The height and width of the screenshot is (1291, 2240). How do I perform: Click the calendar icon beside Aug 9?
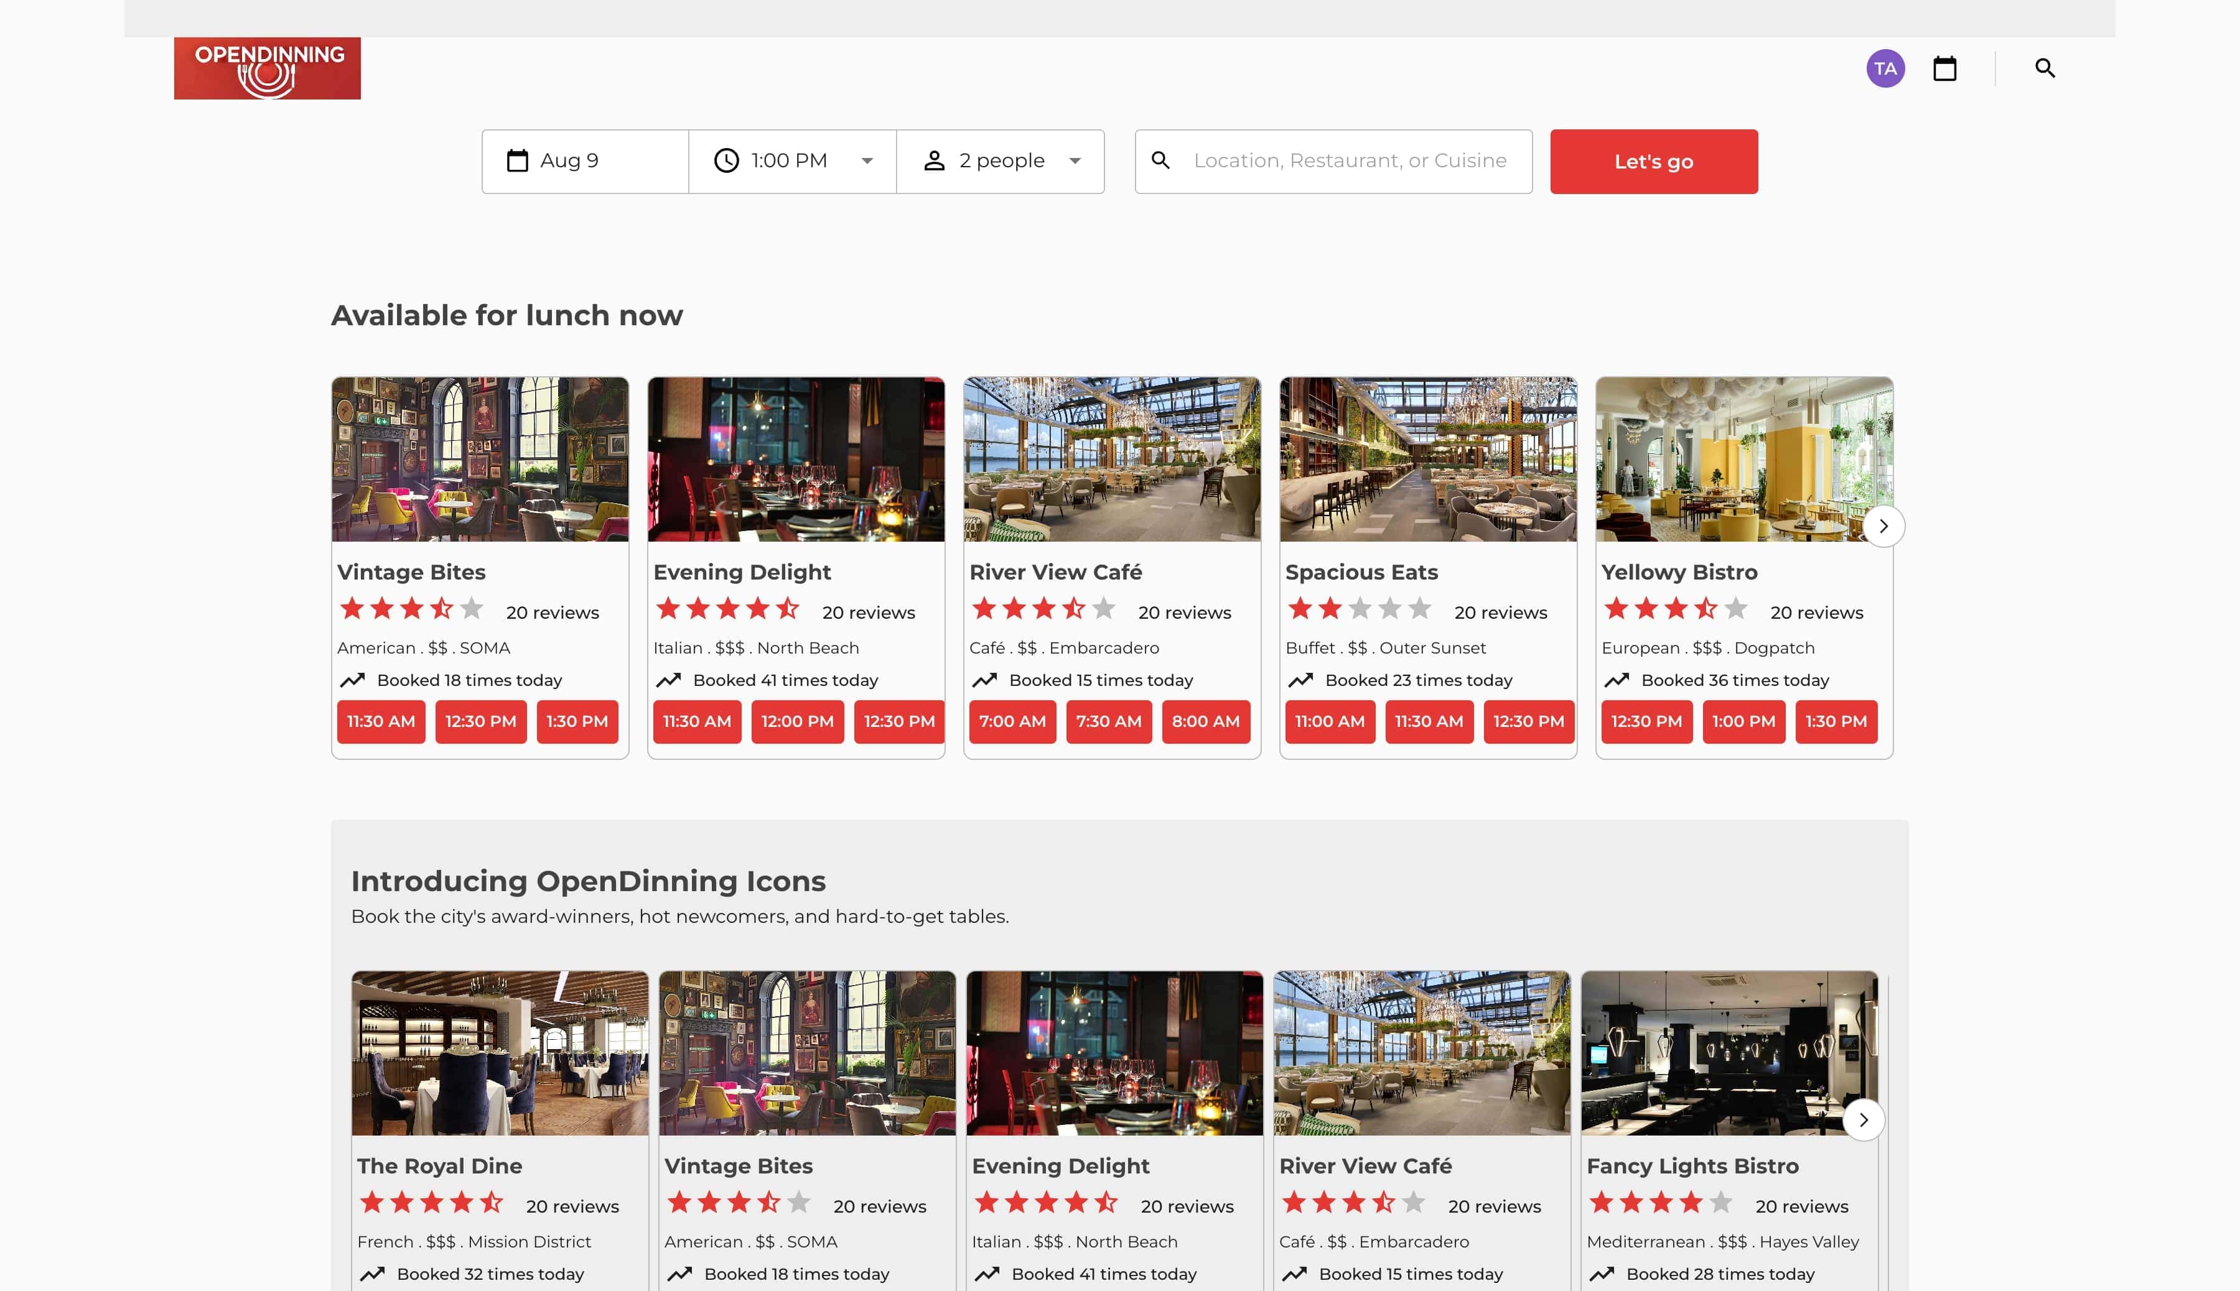[x=517, y=160]
